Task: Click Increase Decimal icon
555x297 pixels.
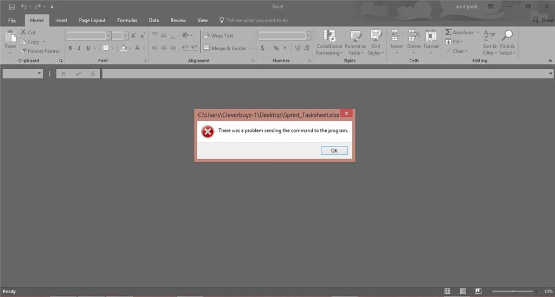Action: click(x=298, y=48)
